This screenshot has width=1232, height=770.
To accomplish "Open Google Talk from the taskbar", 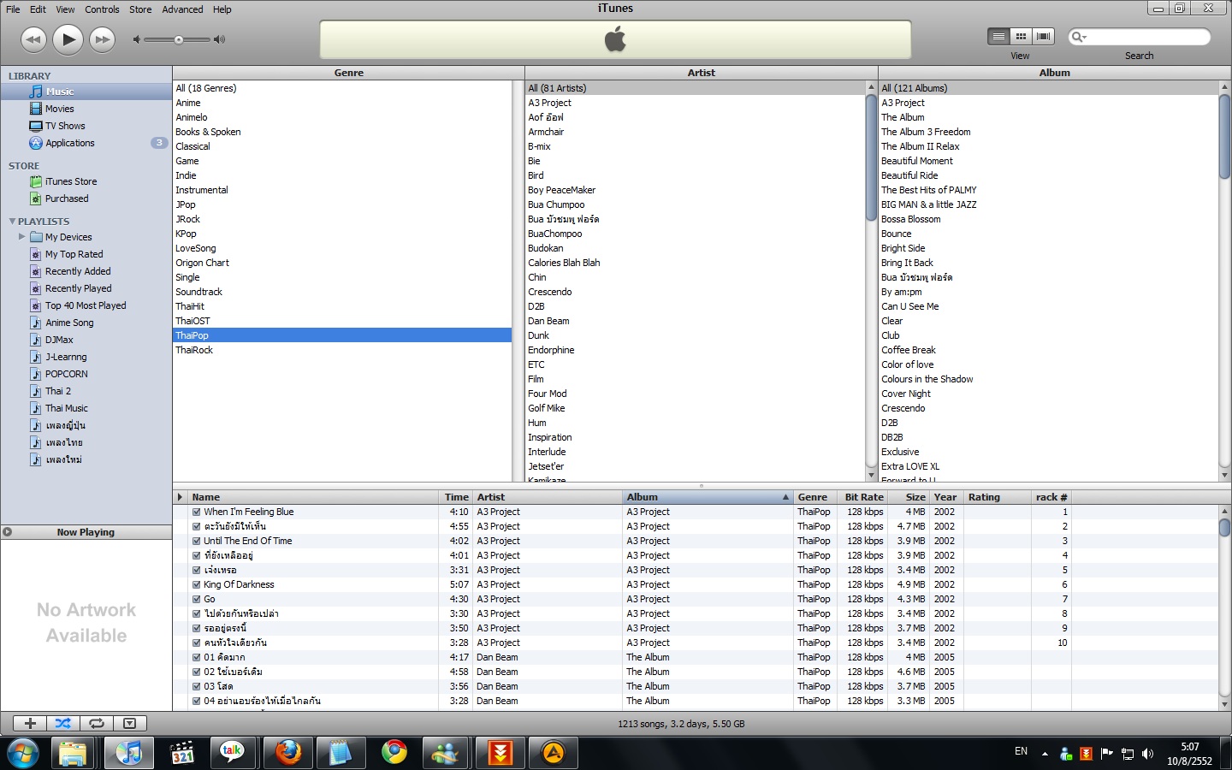I will pos(232,753).
